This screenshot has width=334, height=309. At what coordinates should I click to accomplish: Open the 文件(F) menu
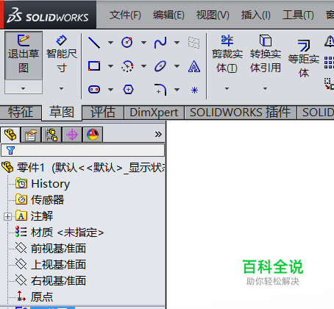(x=125, y=15)
